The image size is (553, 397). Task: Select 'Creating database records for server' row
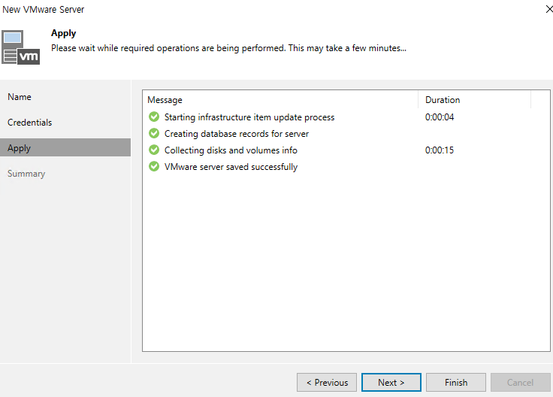point(346,134)
